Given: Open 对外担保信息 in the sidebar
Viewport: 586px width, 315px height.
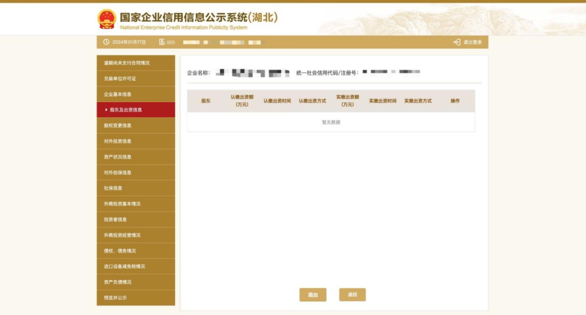Looking at the screenshot, I should pos(136,173).
